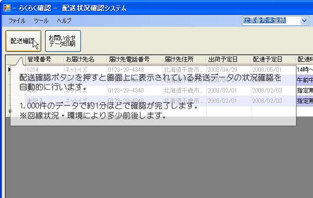The width and height of the screenshot is (313, 198).
Task: Select the management number 1014 cell
Action: pos(33,69)
